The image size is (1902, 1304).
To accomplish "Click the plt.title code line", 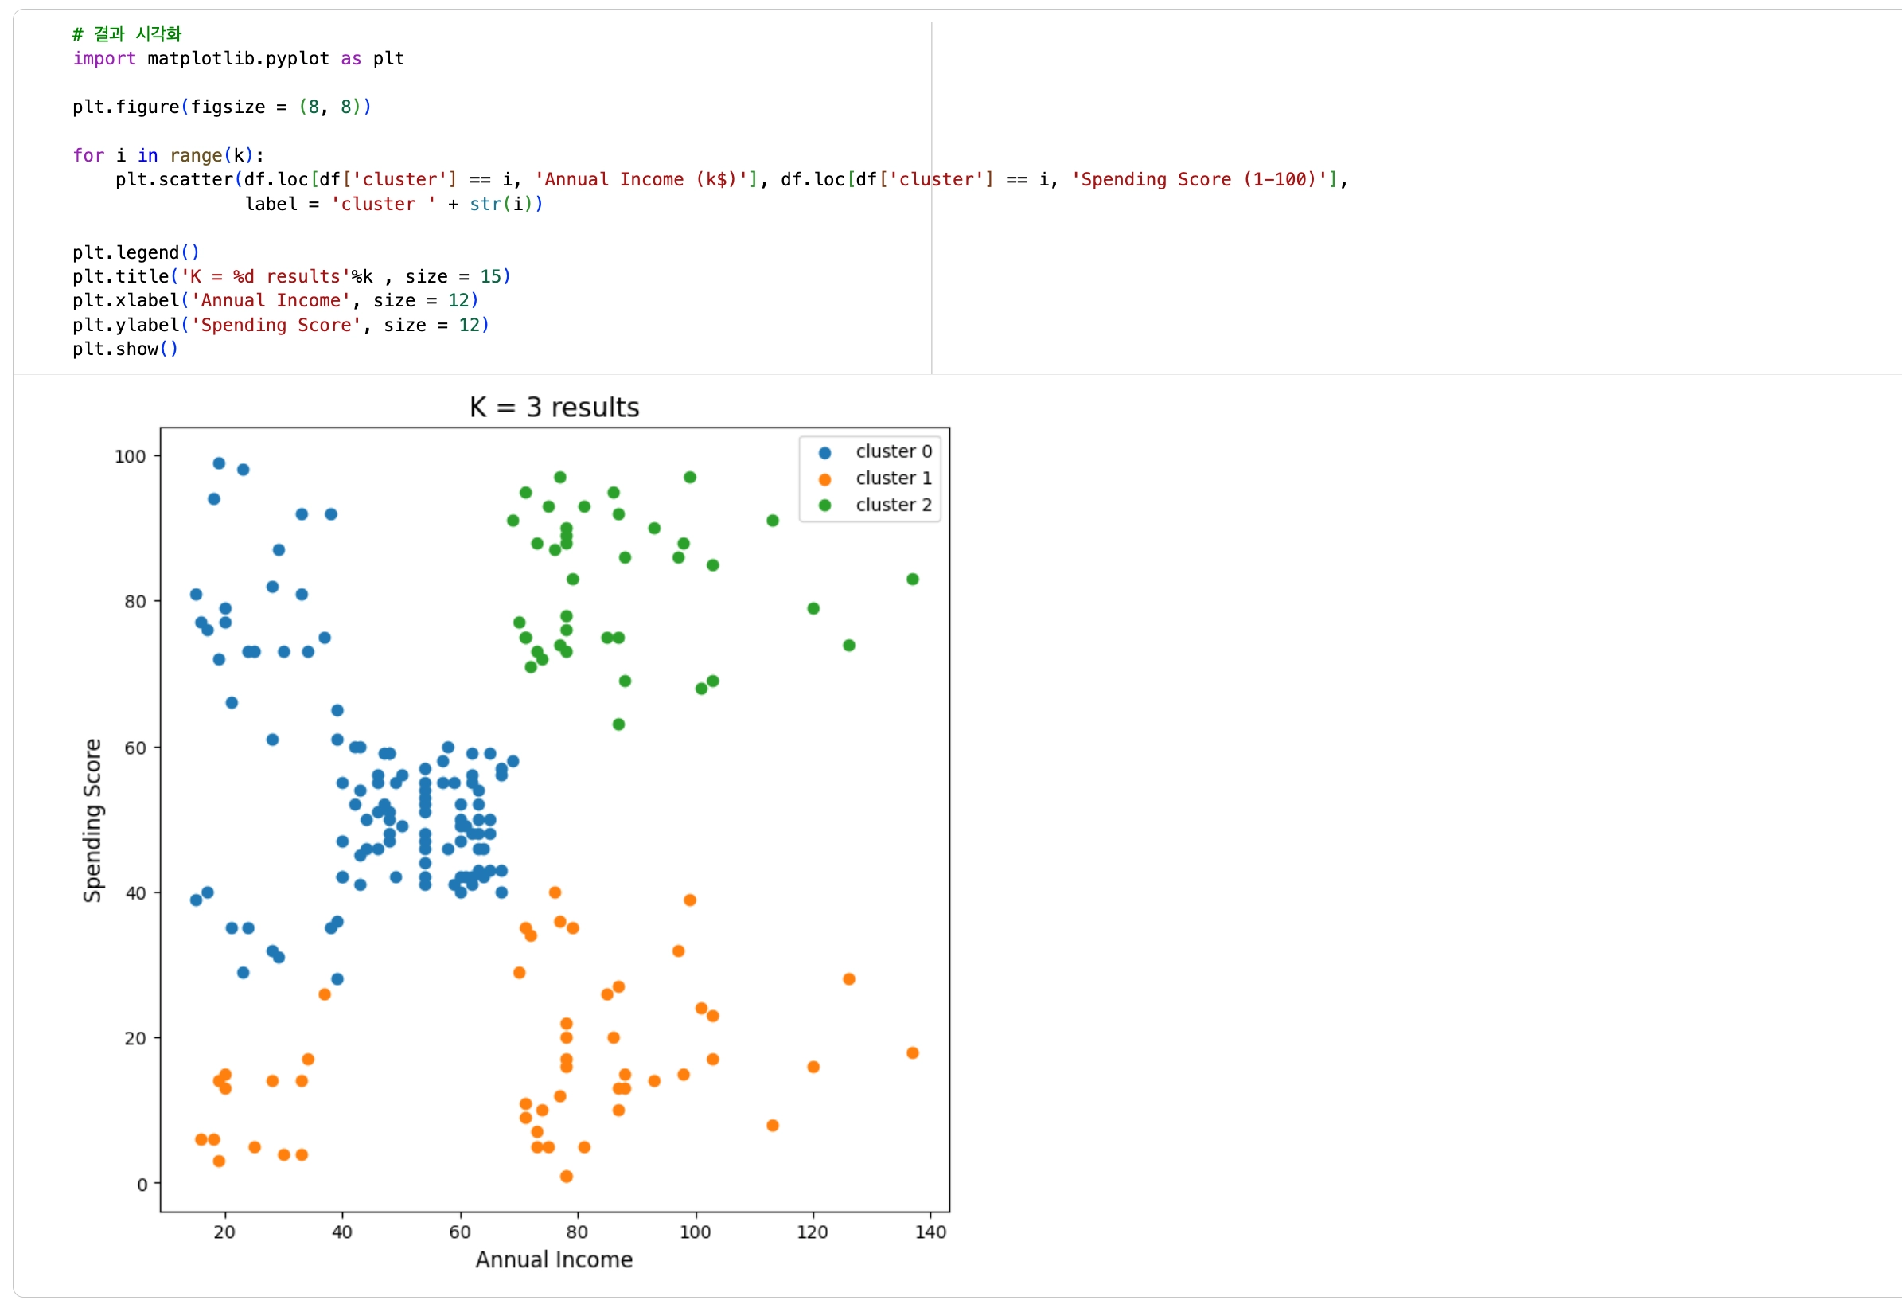I will (291, 277).
